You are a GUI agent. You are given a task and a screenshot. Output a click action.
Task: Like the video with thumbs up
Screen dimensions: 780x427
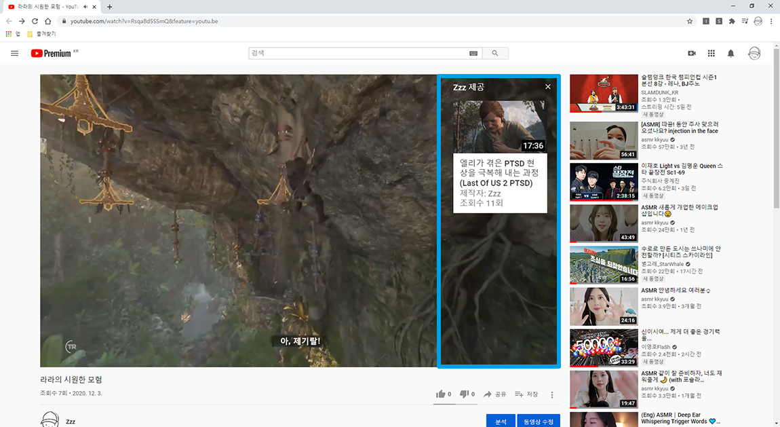pos(443,394)
